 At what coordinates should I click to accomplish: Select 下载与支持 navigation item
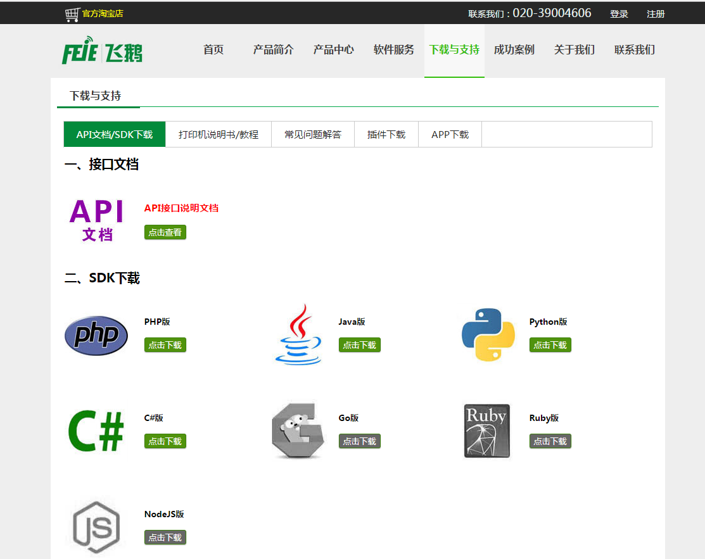coord(454,50)
